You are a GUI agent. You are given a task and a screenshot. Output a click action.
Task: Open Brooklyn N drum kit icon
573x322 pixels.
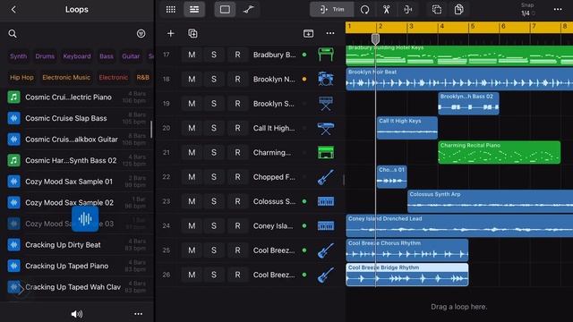[x=325, y=80]
